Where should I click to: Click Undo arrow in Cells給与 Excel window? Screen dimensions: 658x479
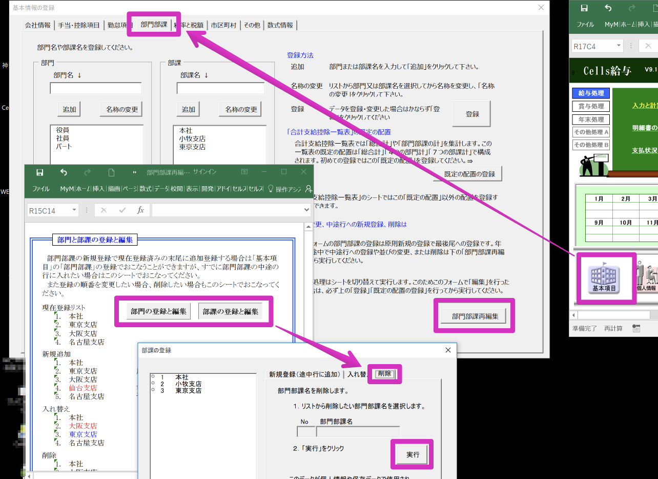608,8
